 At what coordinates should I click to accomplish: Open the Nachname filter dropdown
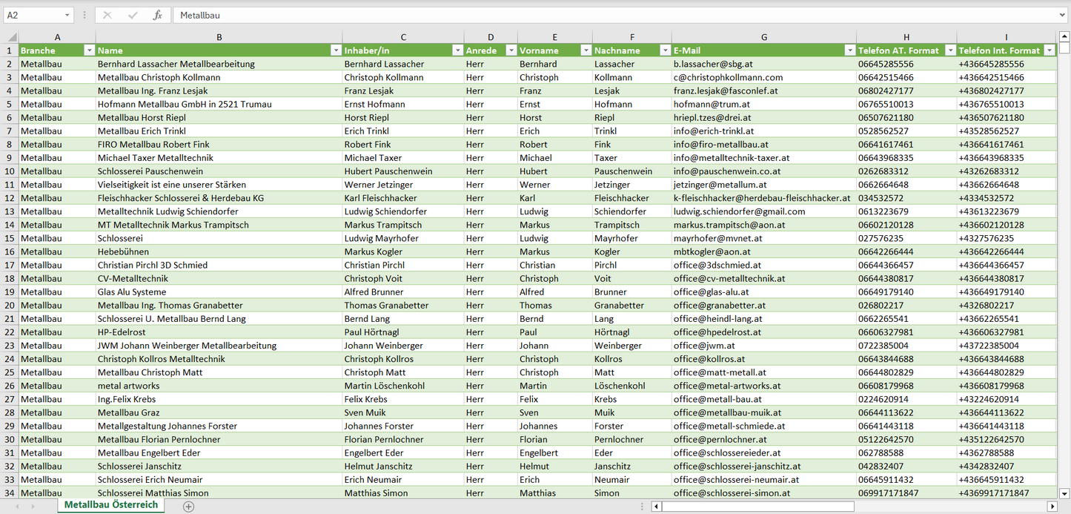click(x=664, y=50)
